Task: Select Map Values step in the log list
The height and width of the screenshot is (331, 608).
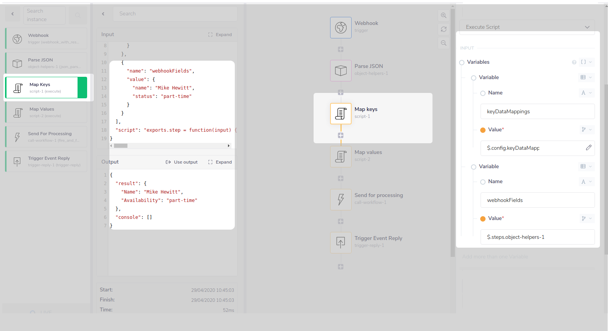Action: pos(46,112)
